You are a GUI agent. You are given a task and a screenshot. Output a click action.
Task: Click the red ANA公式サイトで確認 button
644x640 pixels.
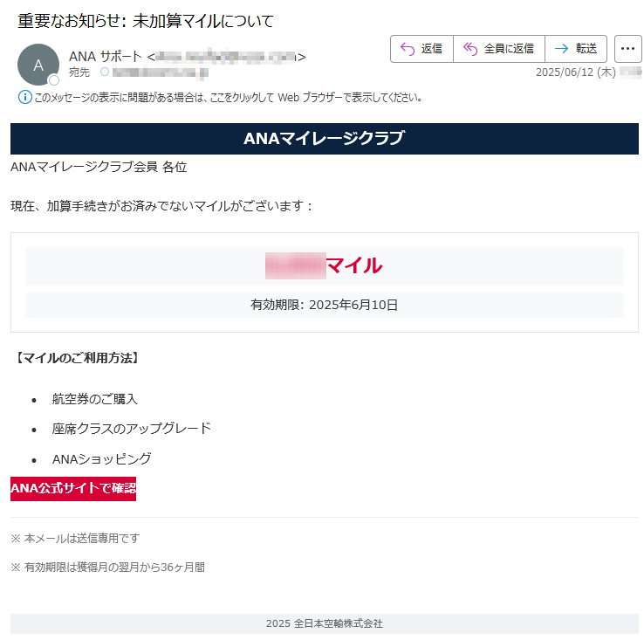tap(73, 489)
